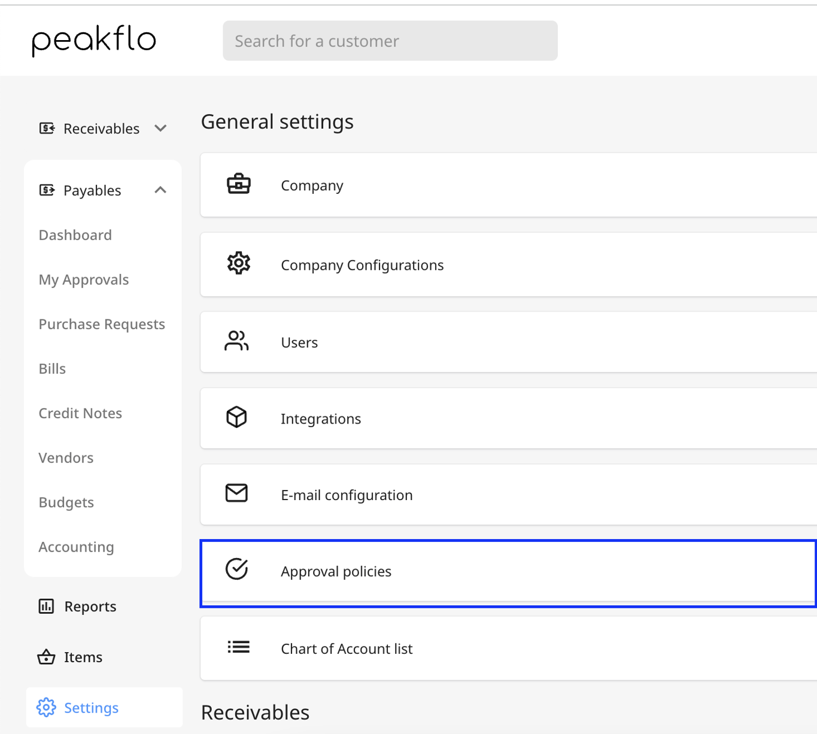817x734 pixels.
Task: Click the Items basket icon
Action: pyautogui.click(x=46, y=657)
